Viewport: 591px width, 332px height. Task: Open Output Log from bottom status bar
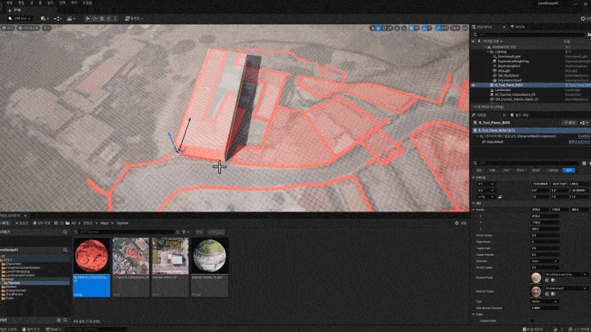tap(31, 330)
